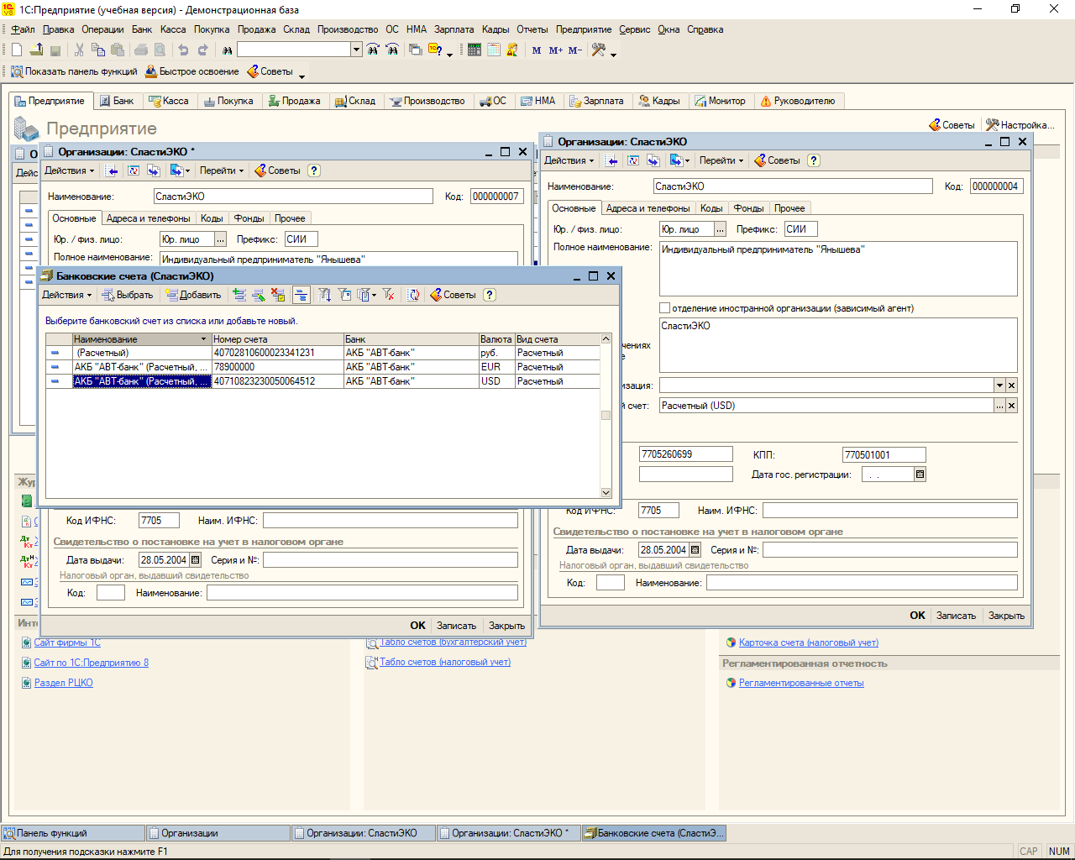Click blue left-arrow icon in left Организации toolbar
Viewport: 1075px width, 860px height.
[113, 170]
